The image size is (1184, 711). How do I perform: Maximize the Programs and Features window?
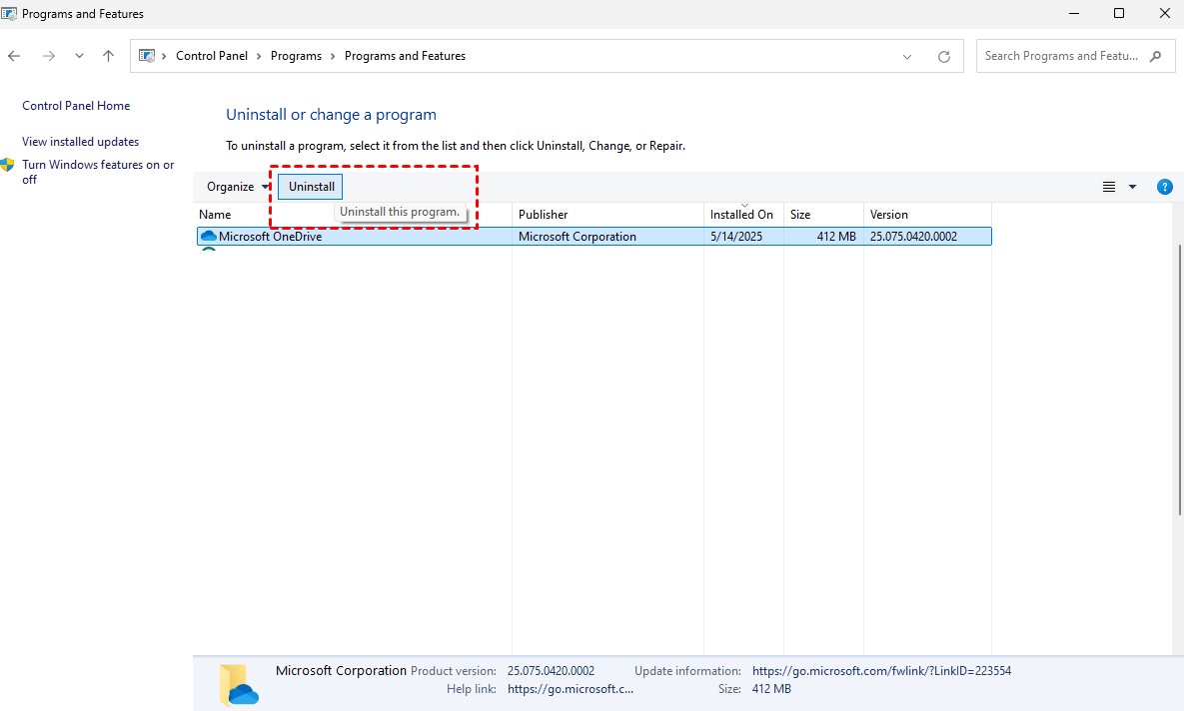(x=1119, y=14)
